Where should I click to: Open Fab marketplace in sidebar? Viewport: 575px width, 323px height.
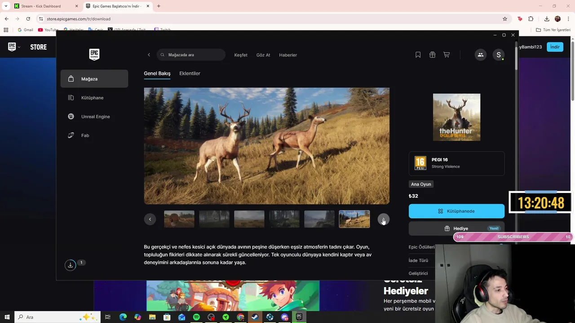coord(94,135)
